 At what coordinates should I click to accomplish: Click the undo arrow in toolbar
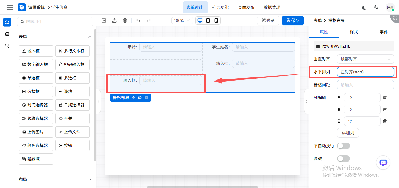tap(138, 21)
